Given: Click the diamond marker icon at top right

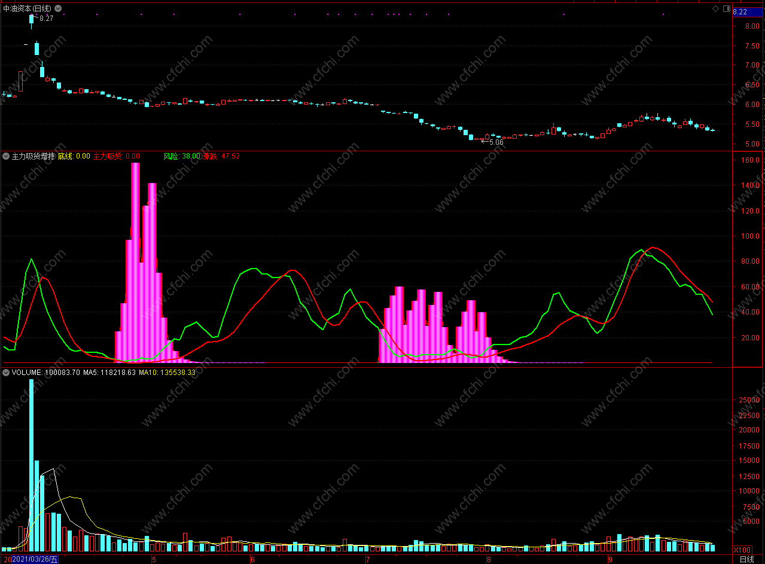Looking at the screenshot, I should [x=715, y=9].
